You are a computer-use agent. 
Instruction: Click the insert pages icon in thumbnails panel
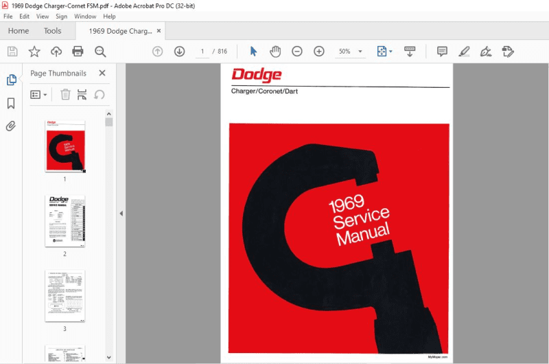pyautogui.click(x=82, y=95)
